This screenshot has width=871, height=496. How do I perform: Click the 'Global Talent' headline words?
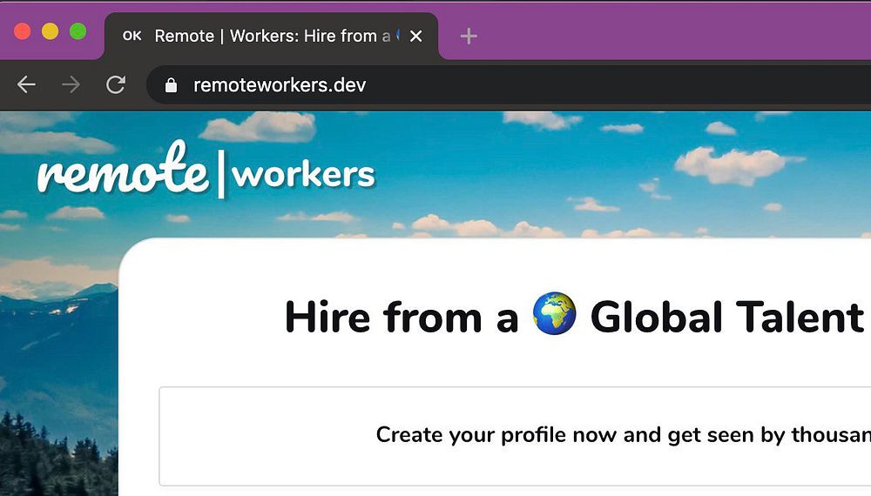coord(727,317)
